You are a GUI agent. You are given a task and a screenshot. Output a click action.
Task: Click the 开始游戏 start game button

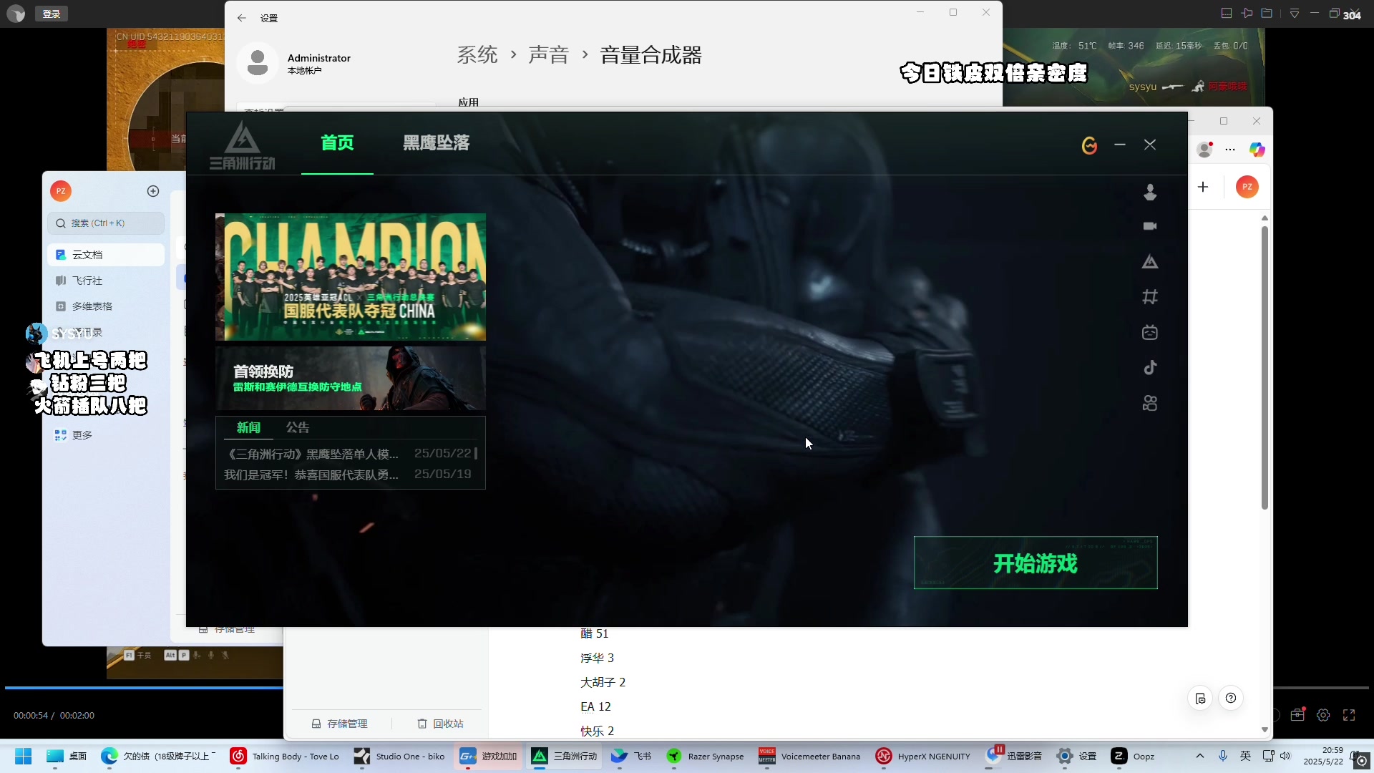(1036, 563)
